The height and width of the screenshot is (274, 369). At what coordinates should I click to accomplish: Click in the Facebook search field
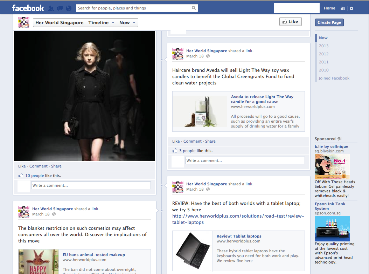point(133,8)
